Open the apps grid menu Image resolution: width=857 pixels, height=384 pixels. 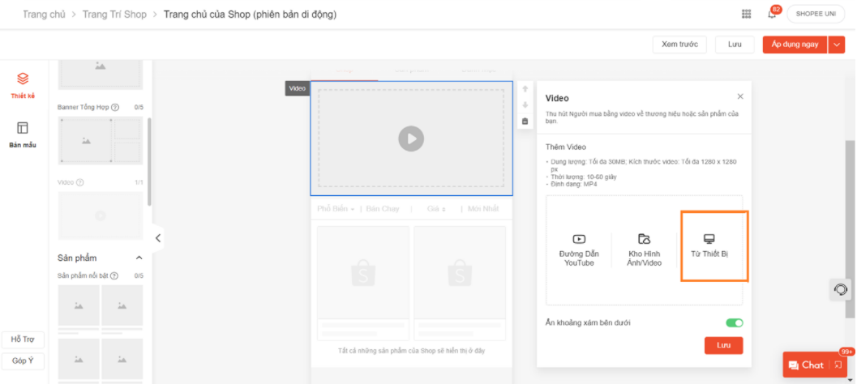746,14
